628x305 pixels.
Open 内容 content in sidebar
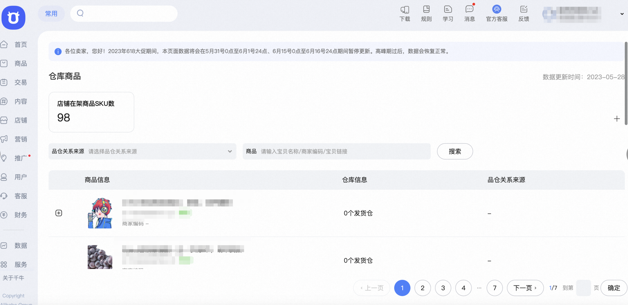[x=14, y=101]
